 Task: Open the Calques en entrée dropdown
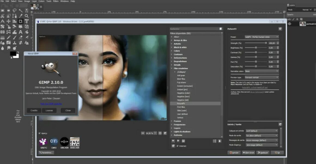262,131
